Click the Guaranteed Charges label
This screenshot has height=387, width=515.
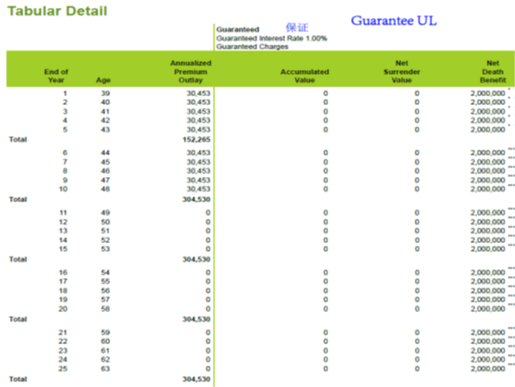(x=252, y=47)
